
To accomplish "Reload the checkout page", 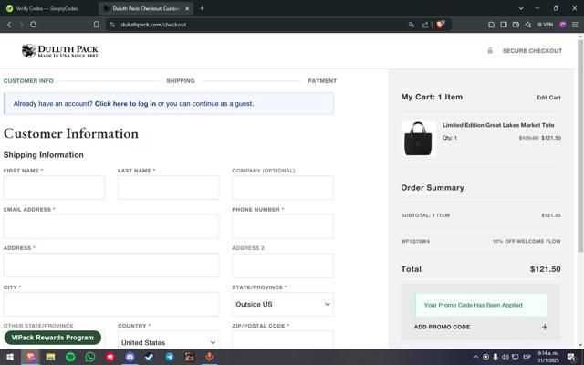I will coord(34,25).
